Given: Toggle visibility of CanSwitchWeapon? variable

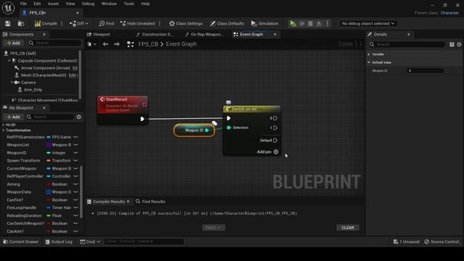Looking at the screenshot, I should pos(75,223).
